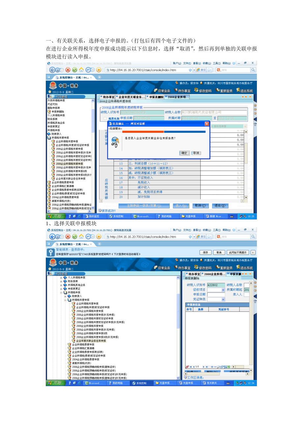Screen dimensions: 303x429
Task: Go to the Home page in the bottom browser
Action: click(81, 237)
